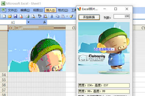Open the 文件(F) menu

(x=12, y=10)
